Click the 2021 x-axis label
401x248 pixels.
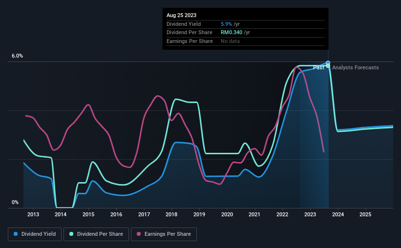pyautogui.click(x=254, y=214)
